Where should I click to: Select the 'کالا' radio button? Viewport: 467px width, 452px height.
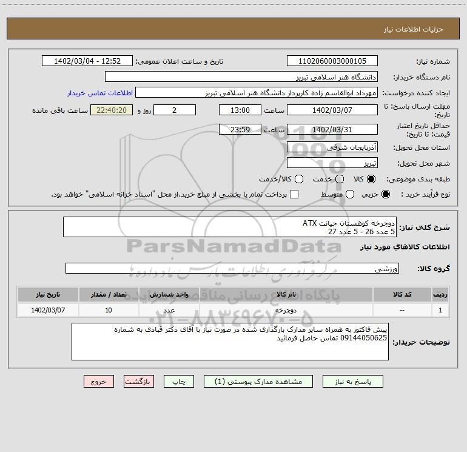pyautogui.click(x=371, y=179)
